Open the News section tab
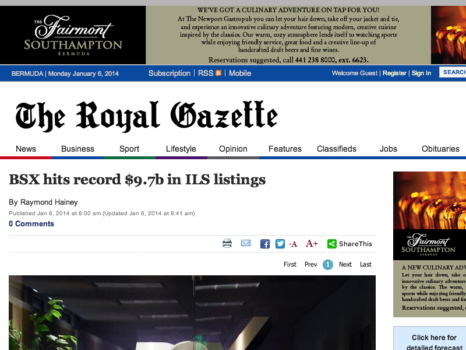 point(26,149)
